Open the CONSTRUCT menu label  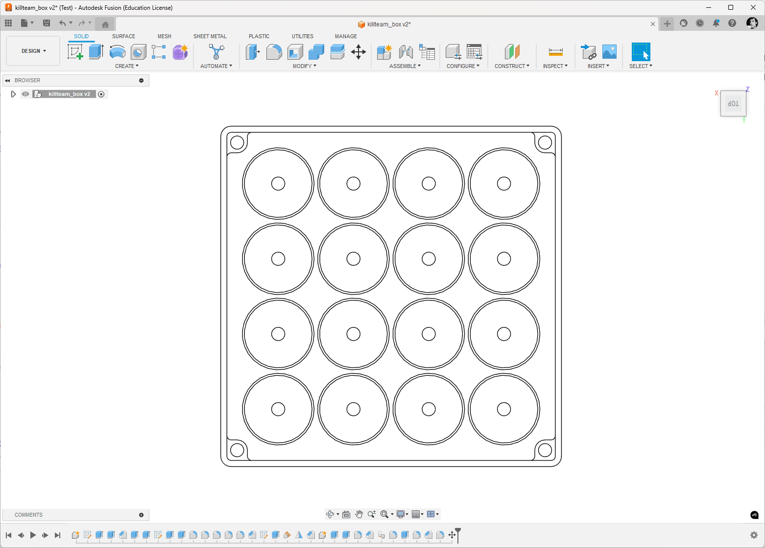[x=512, y=66]
